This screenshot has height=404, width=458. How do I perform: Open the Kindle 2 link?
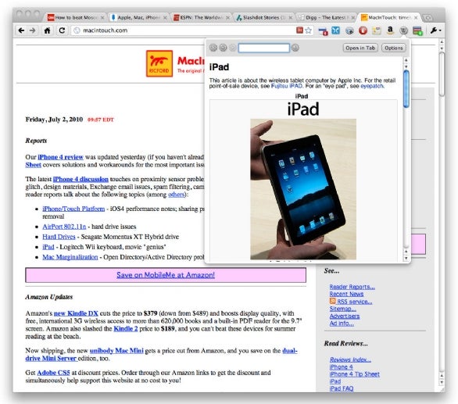(x=126, y=329)
